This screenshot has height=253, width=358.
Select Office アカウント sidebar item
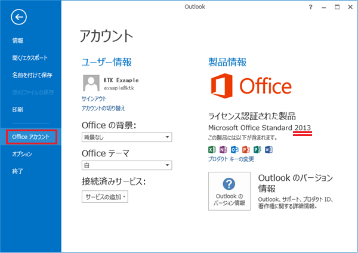point(30,137)
